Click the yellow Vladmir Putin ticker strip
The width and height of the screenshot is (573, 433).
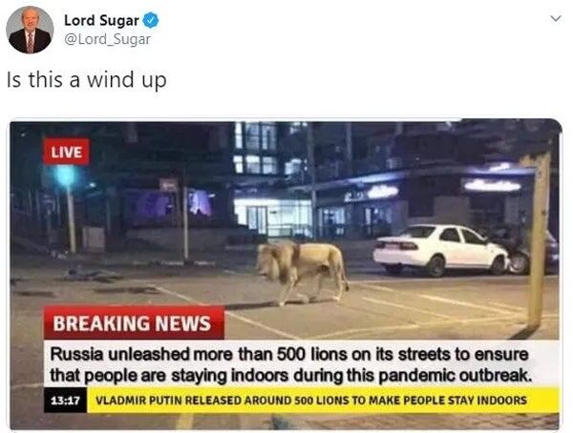point(323,401)
